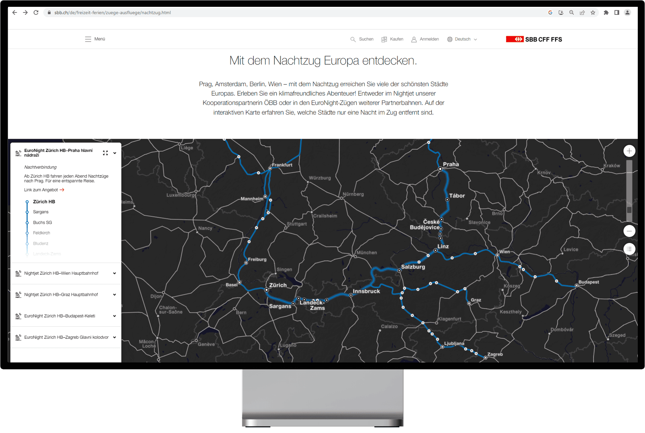This screenshot has height=433, width=645.
Task: Click the fullscreen icon in the Praha route panel
Action: point(105,153)
